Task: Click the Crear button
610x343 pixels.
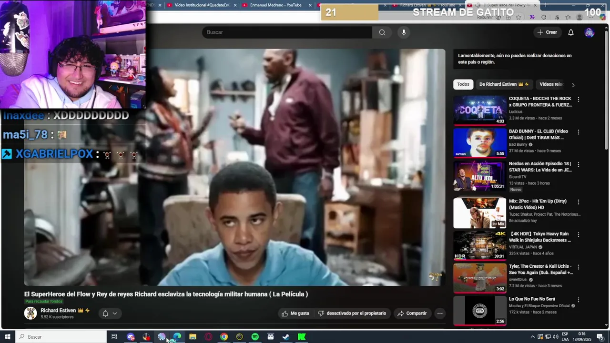Action: pos(547,32)
